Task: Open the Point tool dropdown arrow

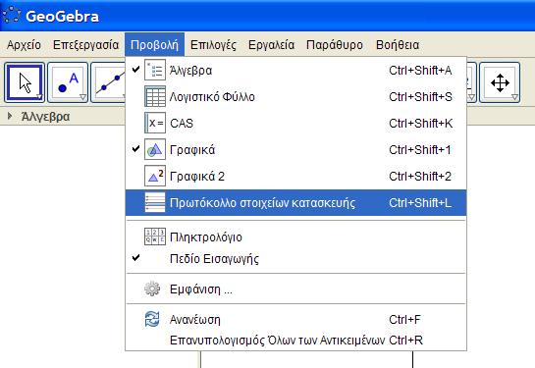Action: tap(82, 97)
